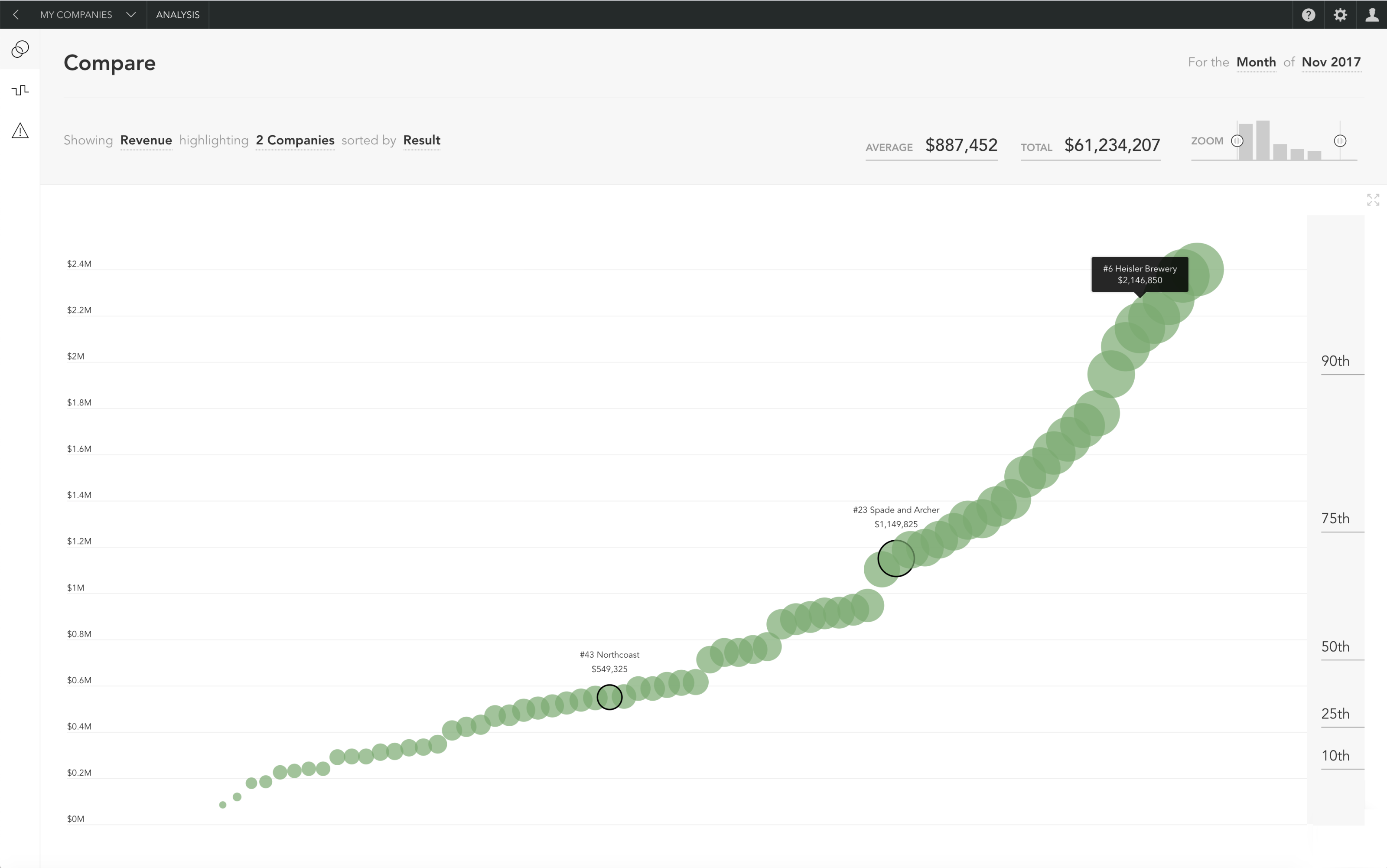
Task: Click the Compare page heading
Action: pos(110,63)
